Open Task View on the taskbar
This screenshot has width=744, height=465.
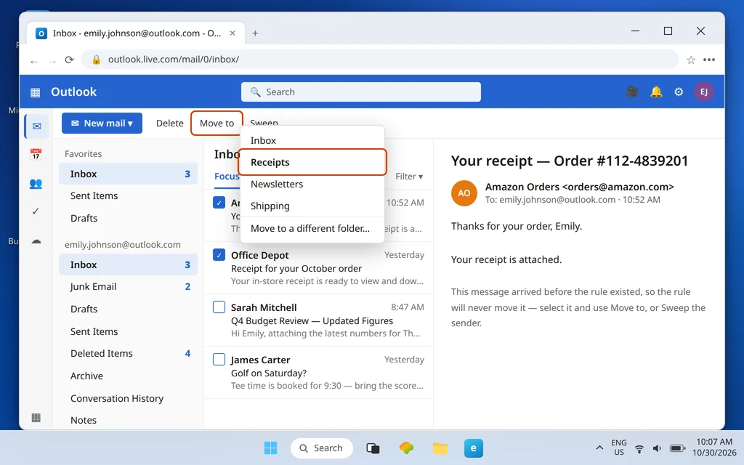(x=373, y=448)
